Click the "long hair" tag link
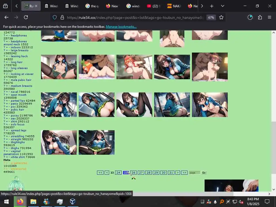The width and height of the screenshot is (276, 207). [x=16, y=62]
